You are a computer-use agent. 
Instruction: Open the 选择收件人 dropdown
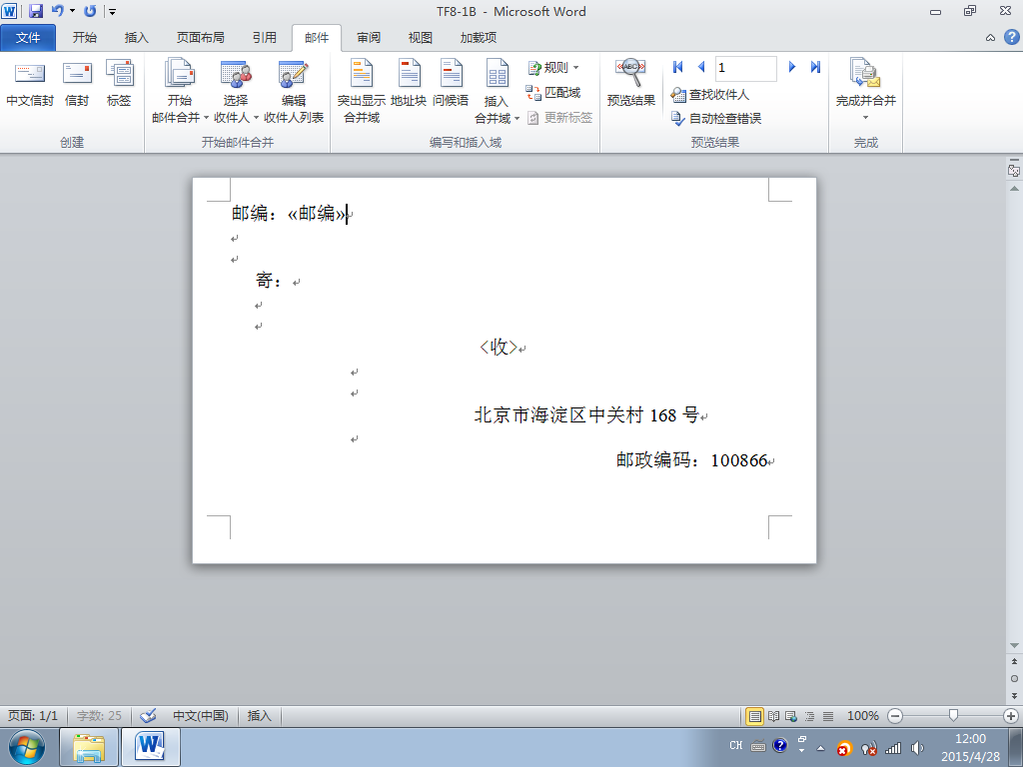pos(236,91)
